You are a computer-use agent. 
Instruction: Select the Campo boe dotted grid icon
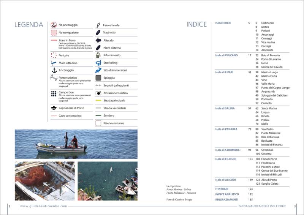pos(54,93)
